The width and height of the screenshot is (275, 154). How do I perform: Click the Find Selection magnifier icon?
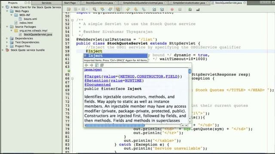click(95, 9)
